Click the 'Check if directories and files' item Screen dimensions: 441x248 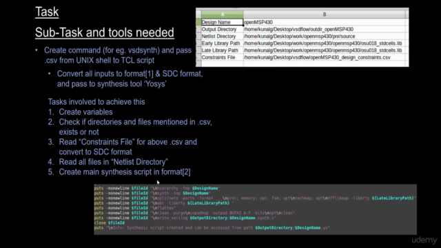coord(130,127)
